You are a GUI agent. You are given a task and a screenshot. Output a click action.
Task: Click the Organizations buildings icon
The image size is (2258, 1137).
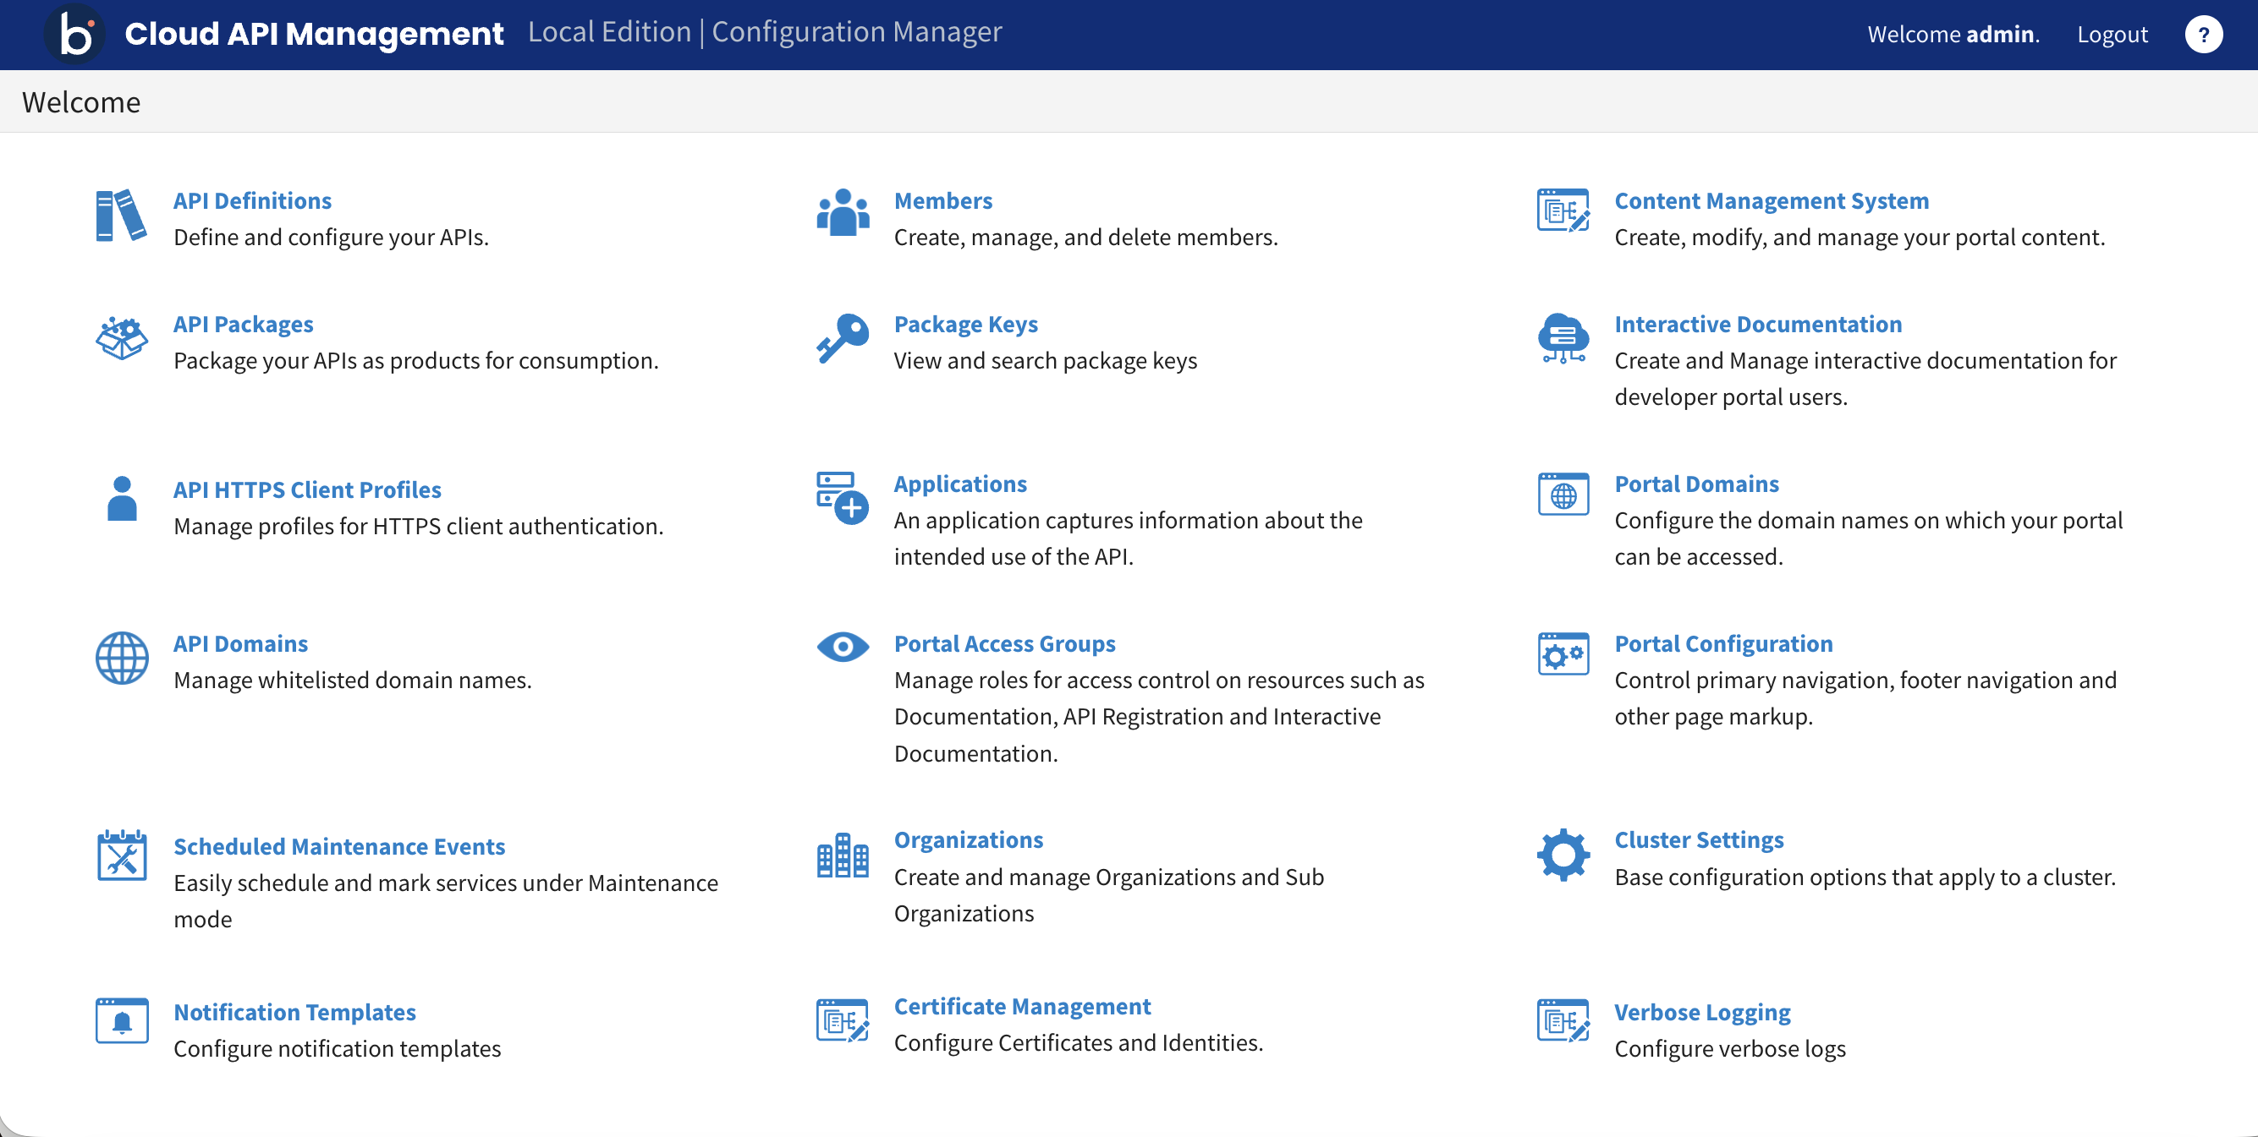click(x=843, y=855)
